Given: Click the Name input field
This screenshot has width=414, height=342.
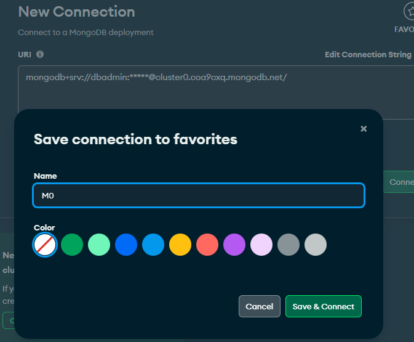Looking at the screenshot, I should tap(199, 195).
